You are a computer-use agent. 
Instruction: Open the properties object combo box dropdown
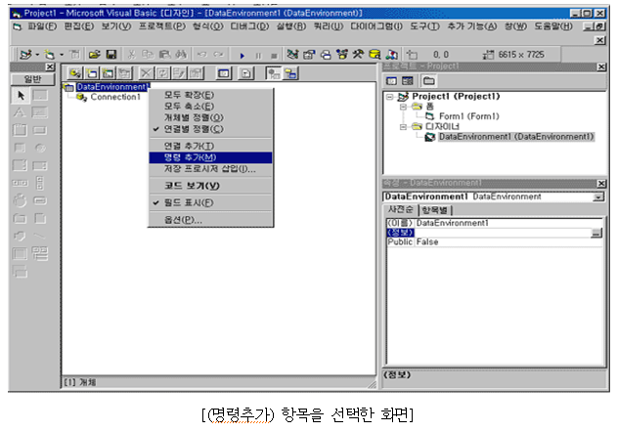point(598,196)
